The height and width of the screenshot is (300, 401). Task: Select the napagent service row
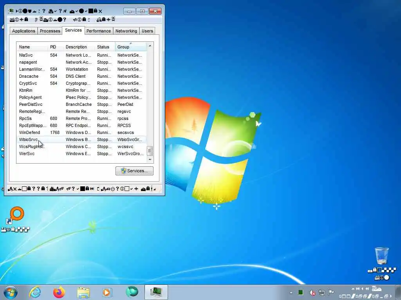click(x=81, y=62)
